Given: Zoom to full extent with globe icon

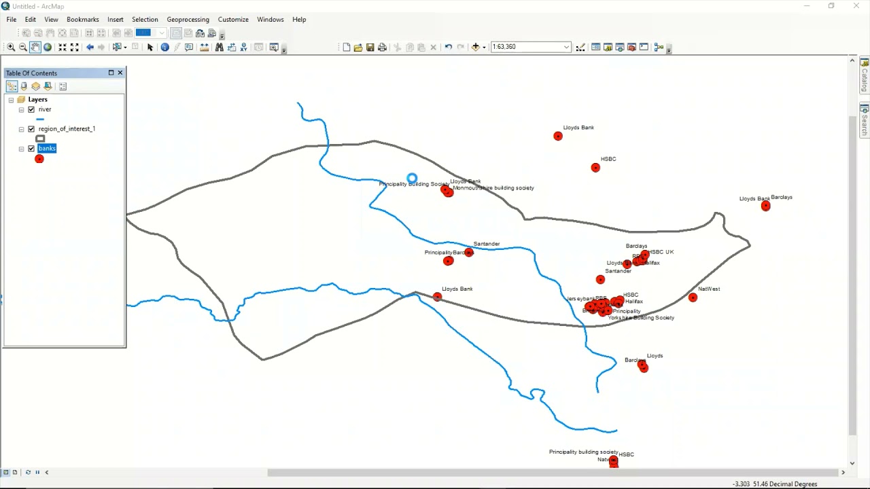Looking at the screenshot, I should 48,47.
